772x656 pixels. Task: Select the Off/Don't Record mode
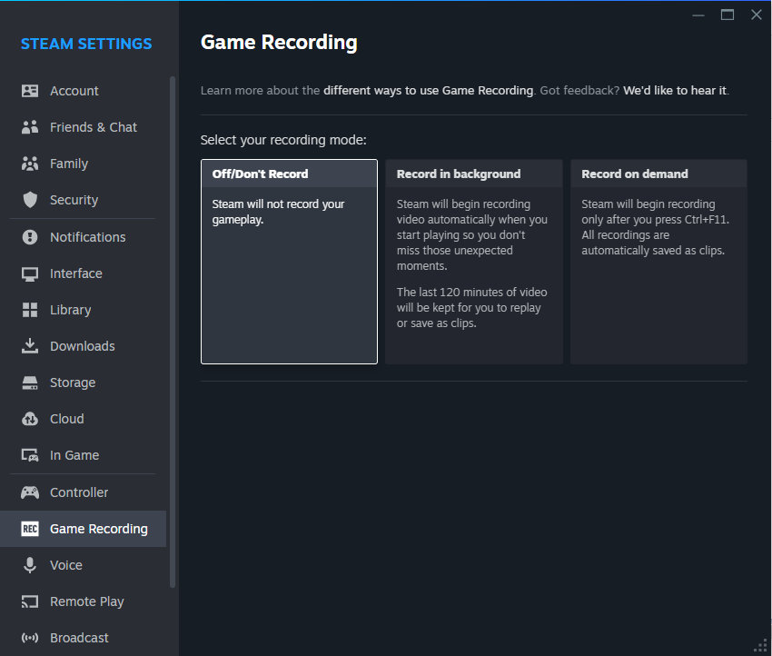[x=289, y=262]
